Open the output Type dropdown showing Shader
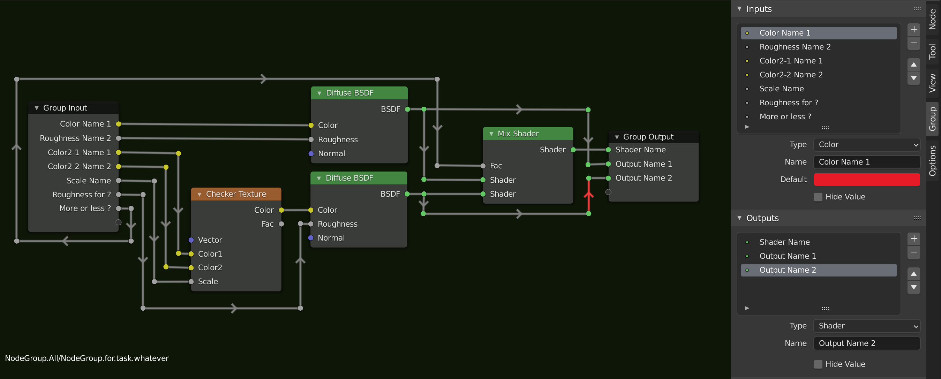Image resolution: width=941 pixels, height=379 pixels. click(x=866, y=326)
